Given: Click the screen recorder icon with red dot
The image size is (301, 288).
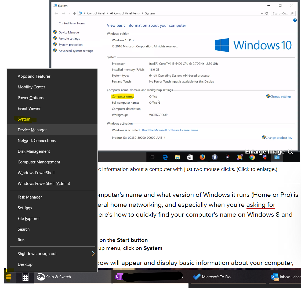Looking at the screenshot, I should (264, 157).
